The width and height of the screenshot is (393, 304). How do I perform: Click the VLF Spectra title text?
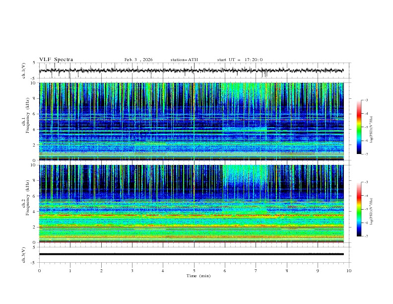pos(56,60)
